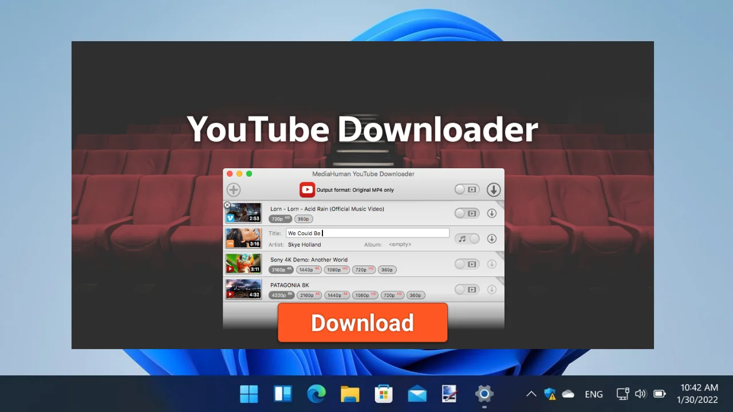The height and width of the screenshot is (412, 733).
Task: Open Settings gear in taskbar
Action: (x=484, y=394)
